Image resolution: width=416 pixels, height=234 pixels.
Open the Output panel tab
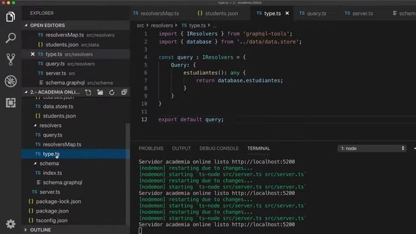point(181,148)
